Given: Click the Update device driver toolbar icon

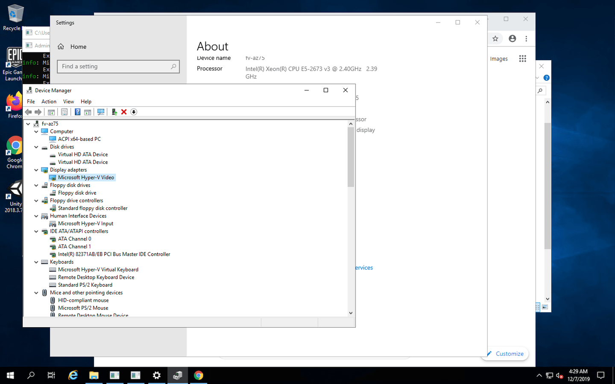Looking at the screenshot, I should (x=114, y=112).
